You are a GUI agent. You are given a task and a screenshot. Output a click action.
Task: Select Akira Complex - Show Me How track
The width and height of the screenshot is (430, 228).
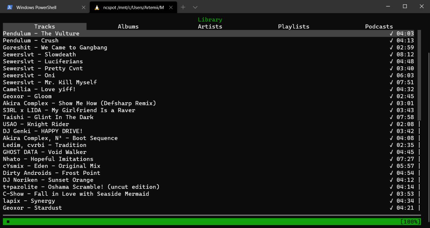(208, 103)
